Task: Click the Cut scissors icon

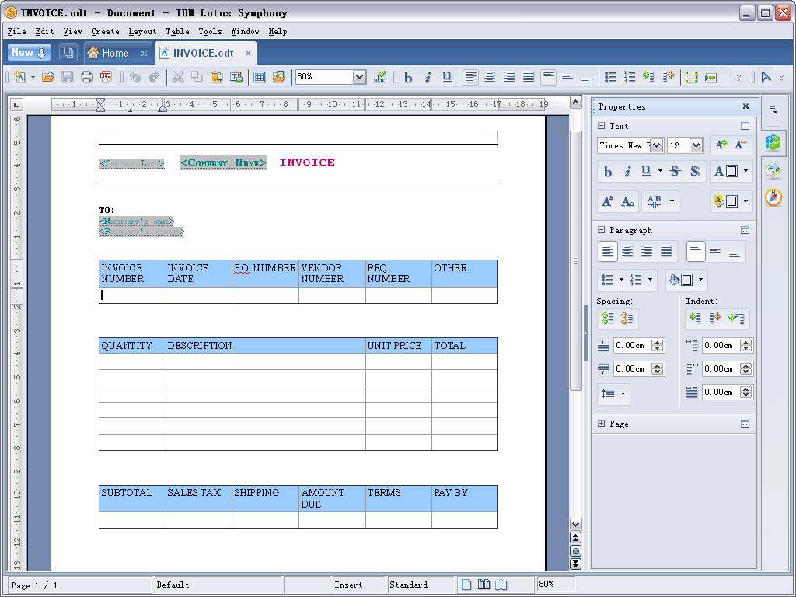Action: coord(177,77)
